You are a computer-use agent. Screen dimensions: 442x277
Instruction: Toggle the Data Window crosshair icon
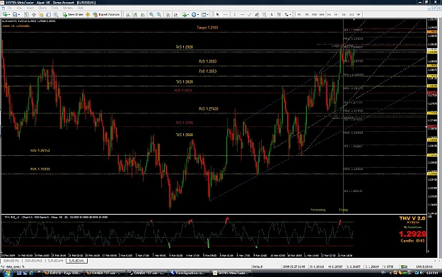click(x=33, y=14)
